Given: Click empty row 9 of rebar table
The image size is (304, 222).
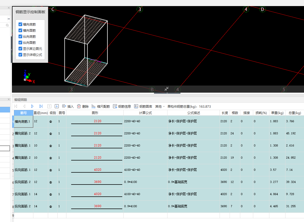Looking at the screenshot, I should (158, 215).
